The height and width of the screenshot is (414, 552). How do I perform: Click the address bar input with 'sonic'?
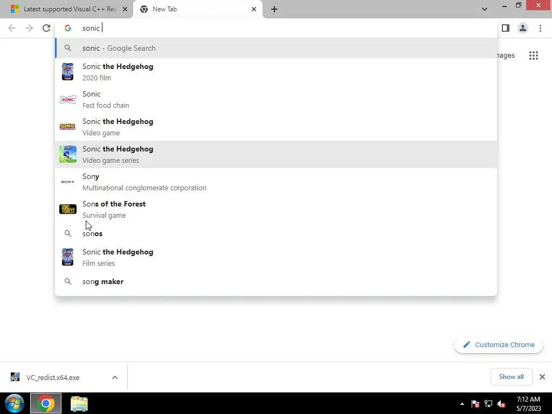276,28
